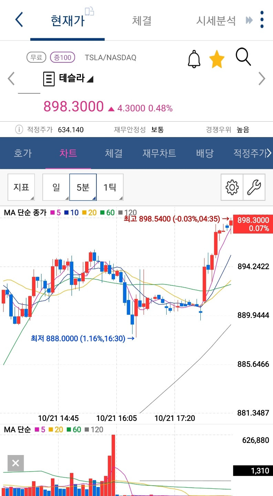Expand more tabs with double arrow
The width and height of the screenshot is (273, 496).
[249, 21]
